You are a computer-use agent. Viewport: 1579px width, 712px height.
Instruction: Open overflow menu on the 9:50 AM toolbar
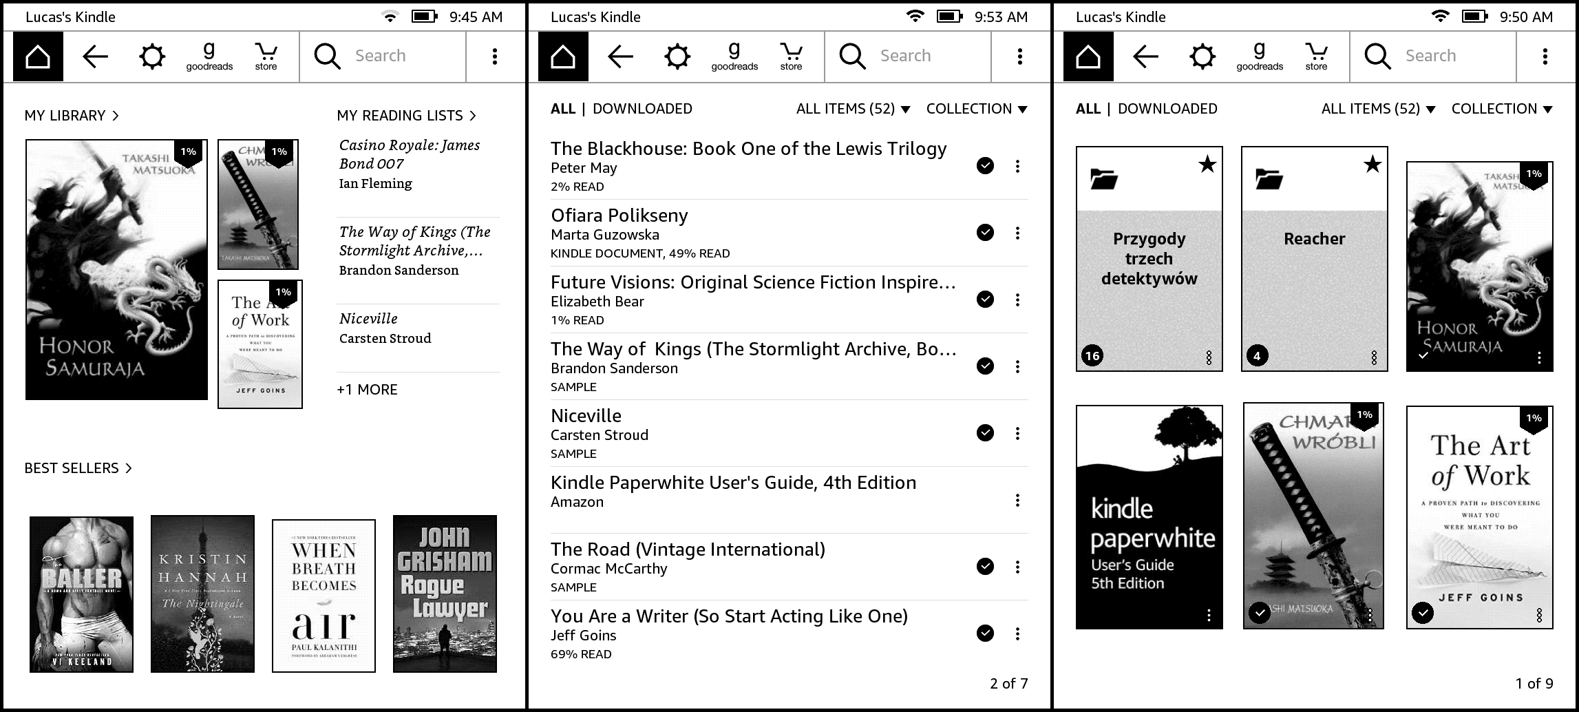tap(1545, 56)
